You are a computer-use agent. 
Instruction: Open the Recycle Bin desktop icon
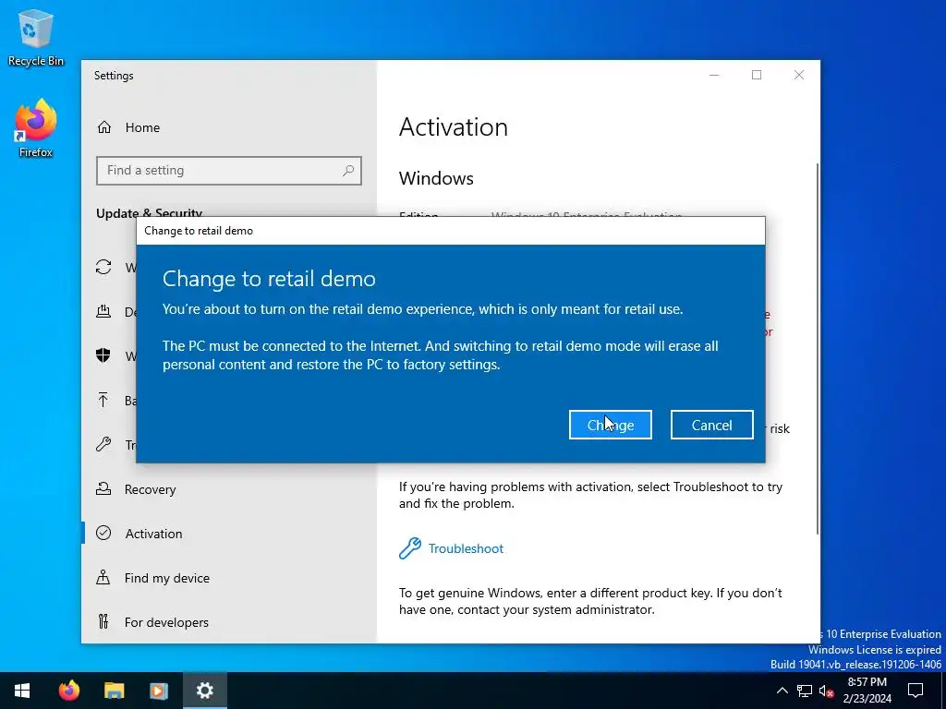point(36,37)
